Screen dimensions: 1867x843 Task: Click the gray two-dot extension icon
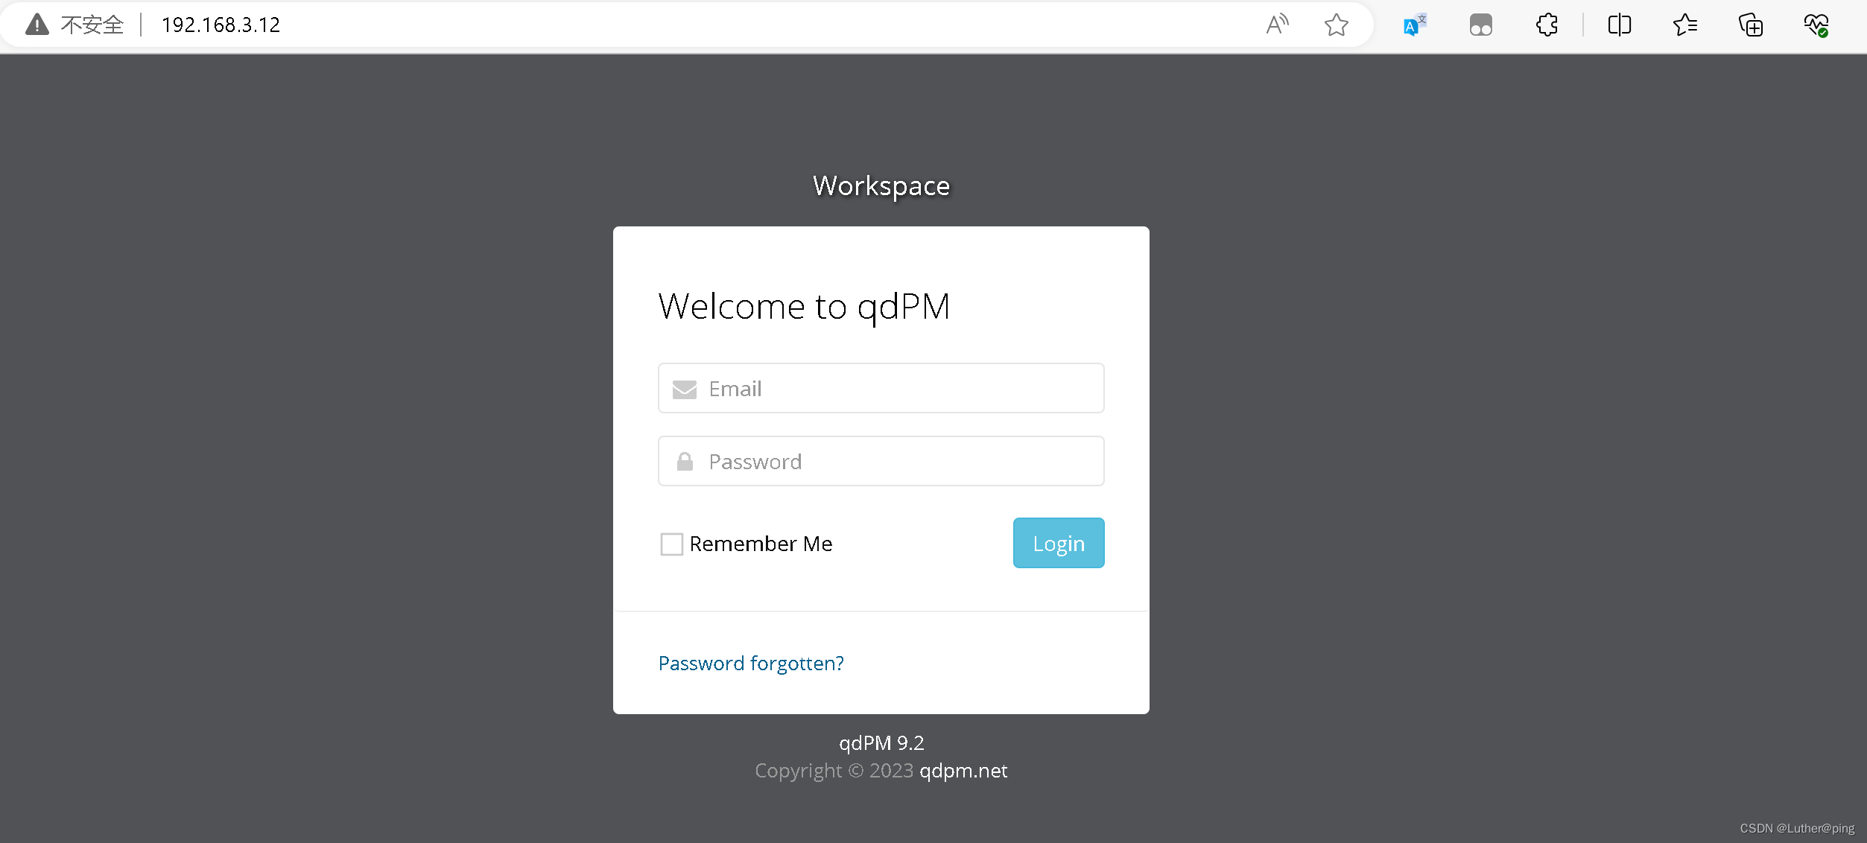(1480, 25)
